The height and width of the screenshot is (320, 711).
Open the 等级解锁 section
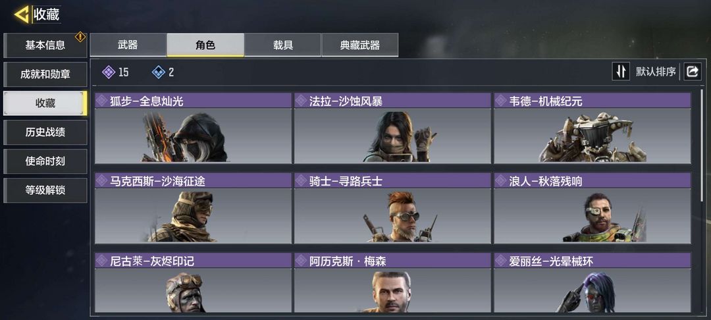(x=45, y=190)
